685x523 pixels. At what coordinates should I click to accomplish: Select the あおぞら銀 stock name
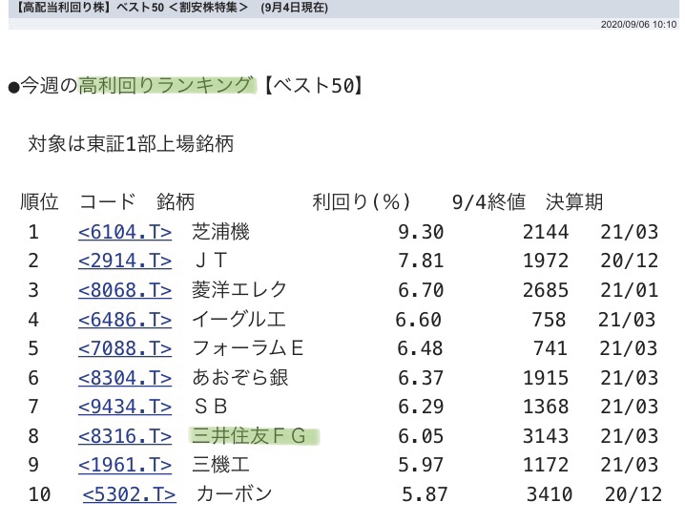(240, 378)
